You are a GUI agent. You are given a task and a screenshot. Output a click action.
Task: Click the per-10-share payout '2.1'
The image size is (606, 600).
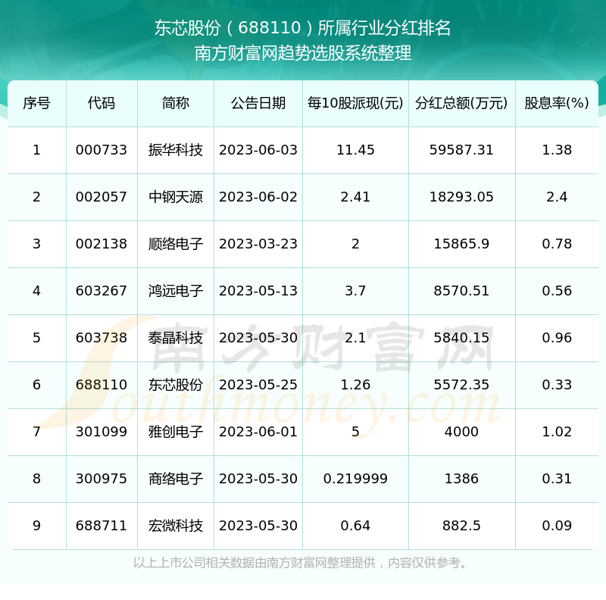pyautogui.click(x=355, y=338)
